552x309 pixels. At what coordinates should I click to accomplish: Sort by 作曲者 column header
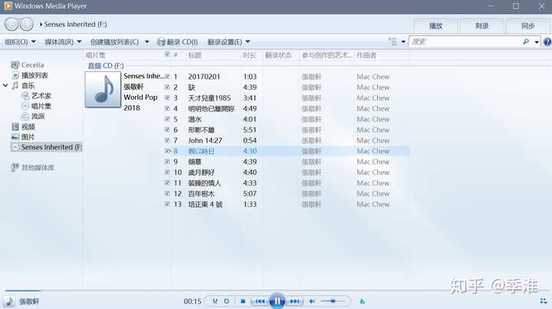[366, 55]
